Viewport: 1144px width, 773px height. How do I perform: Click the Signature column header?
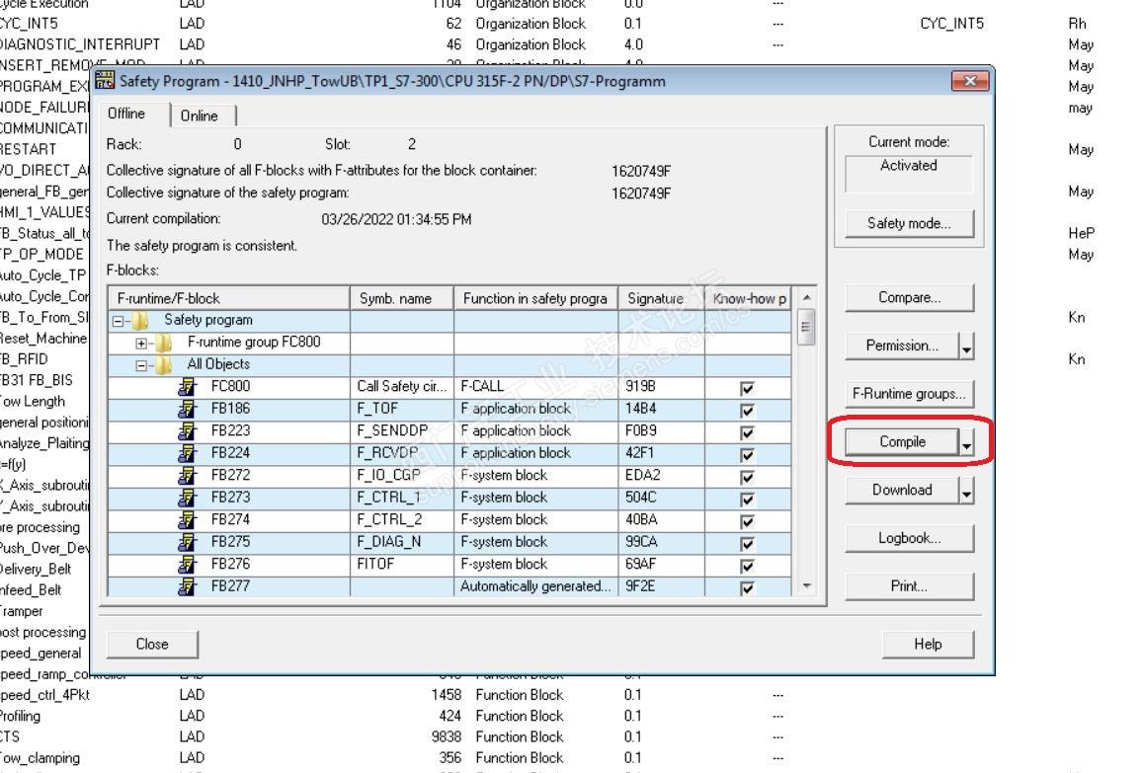660,297
